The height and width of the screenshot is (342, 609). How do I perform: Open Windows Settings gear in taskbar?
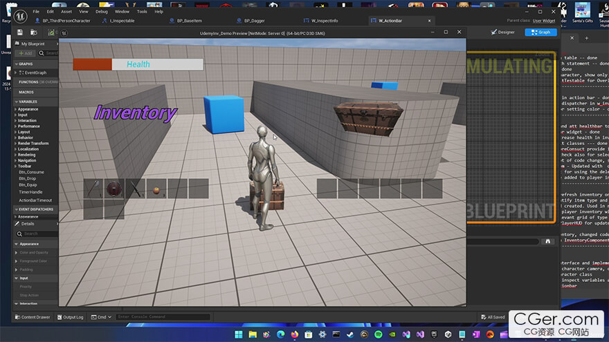coord(322,334)
